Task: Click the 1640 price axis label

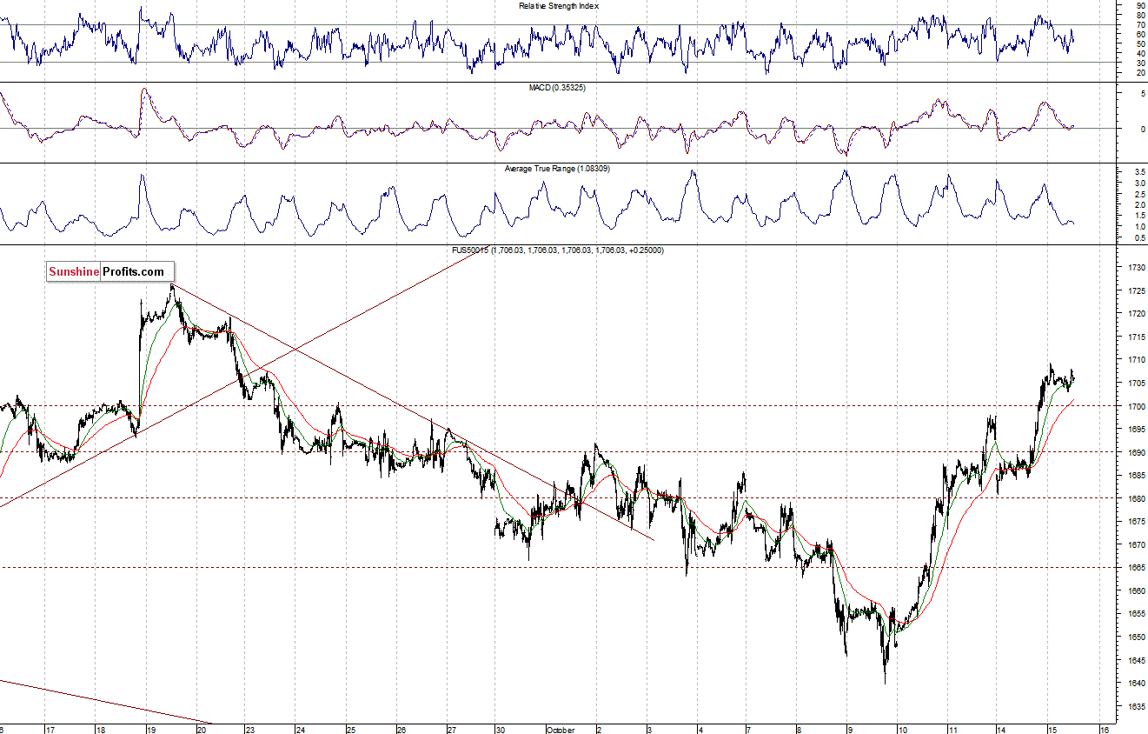Action: point(1137,684)
